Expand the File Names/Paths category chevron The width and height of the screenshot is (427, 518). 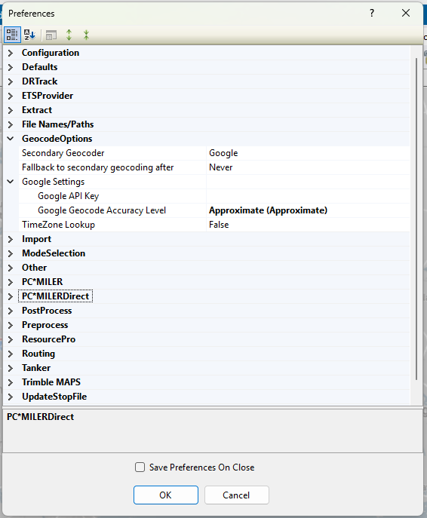click(x=11, y=124)
